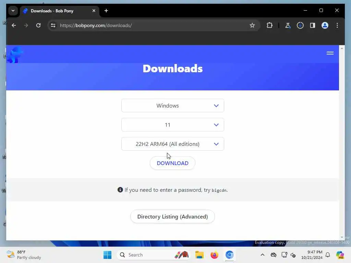This screenshot has height=263, width=351.
Task: Toggle the browser side panel
Action: click(313, 25)
